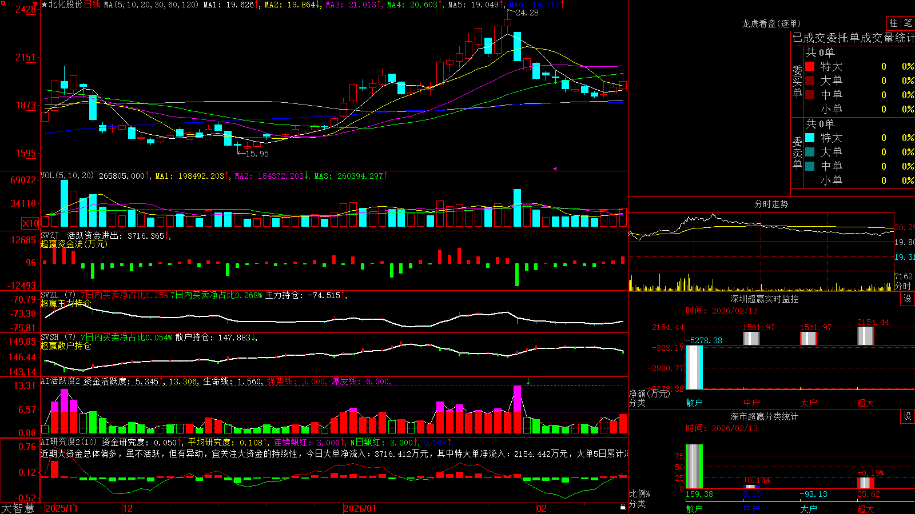The width and height of the screenshot is (915, 514).
Task: Click the 02 month marker on timeline
Action: [x=541, y=508]
